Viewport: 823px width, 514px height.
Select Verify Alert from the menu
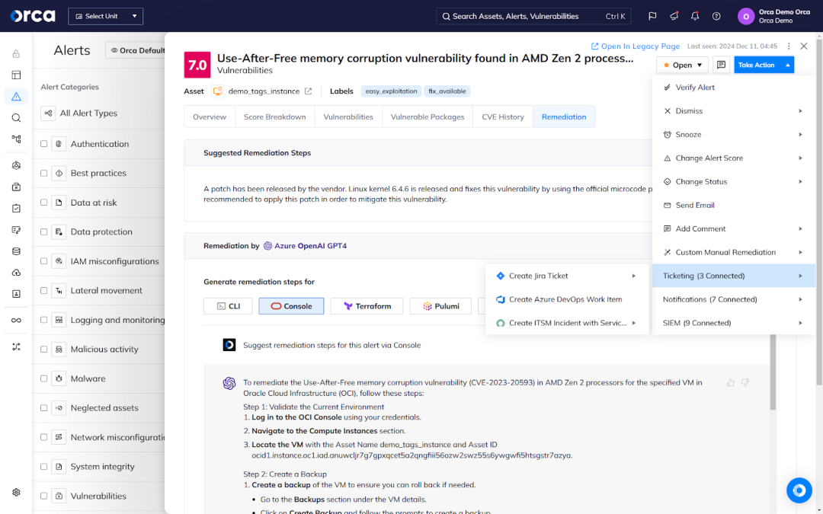point(734,88)
